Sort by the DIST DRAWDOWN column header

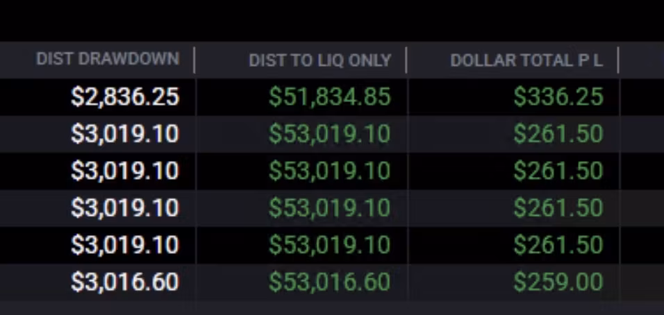(107, 60)
